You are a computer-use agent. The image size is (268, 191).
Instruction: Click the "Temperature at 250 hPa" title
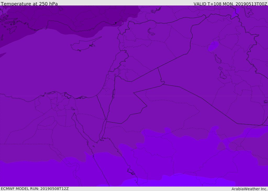(x=29, y=4)
